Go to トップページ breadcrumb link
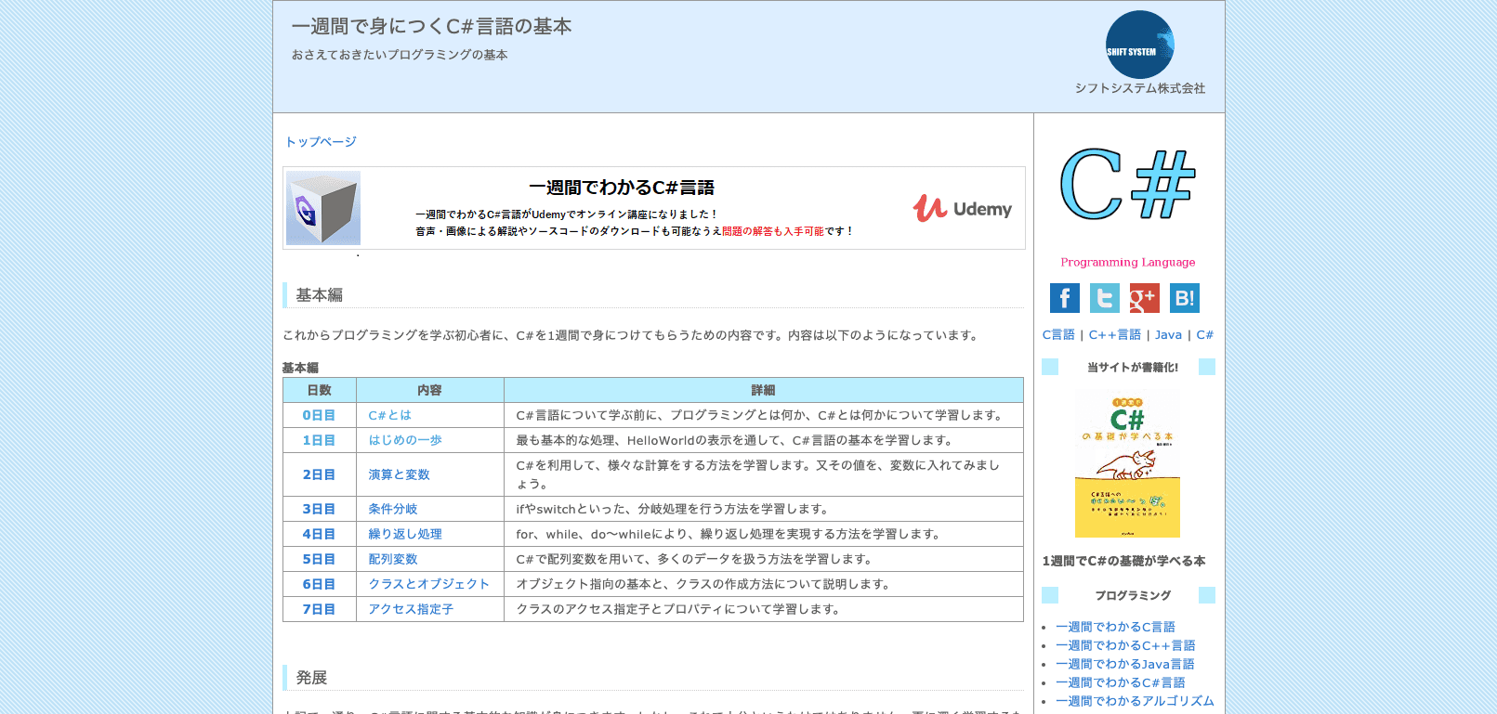 pyautogui.click(x=321, y=142)
